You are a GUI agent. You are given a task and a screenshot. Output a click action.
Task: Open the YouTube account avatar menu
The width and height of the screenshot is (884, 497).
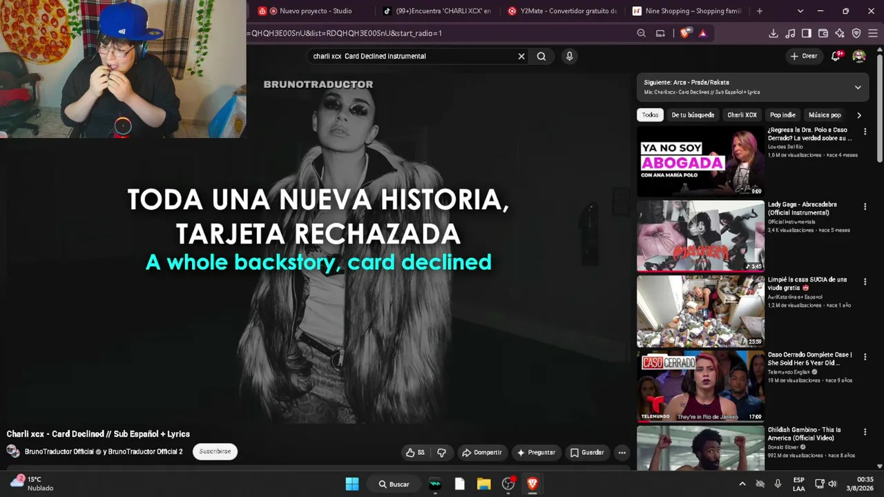click(859, 56)
